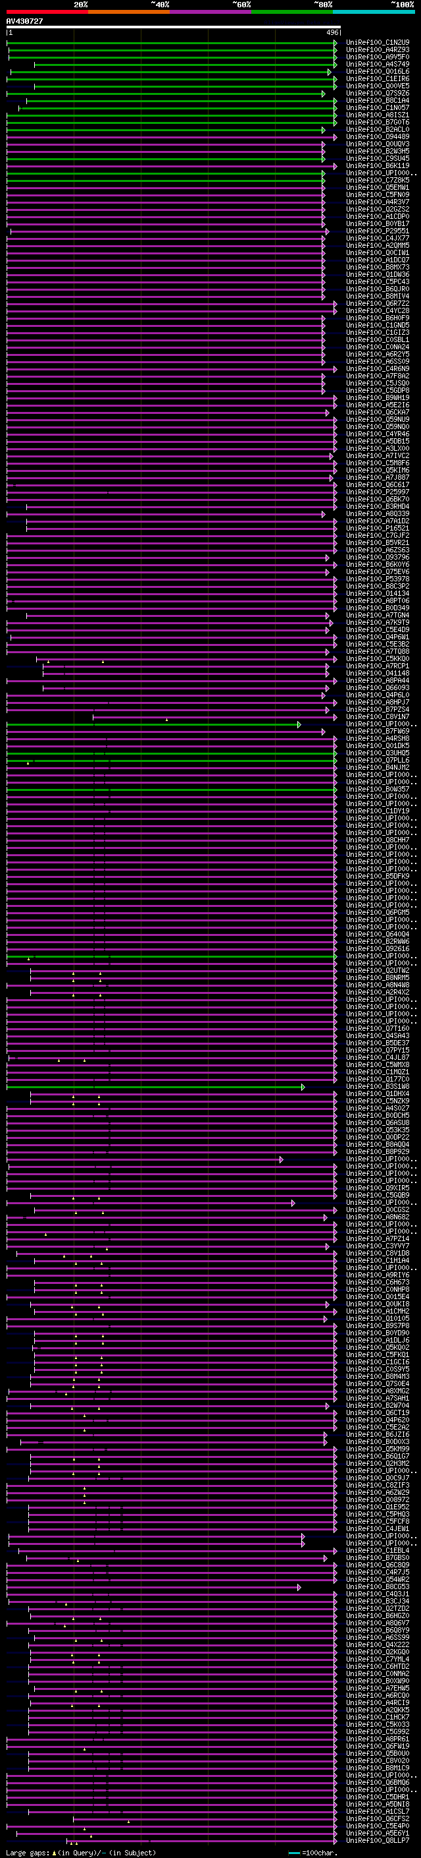
Task: Select the UniRef100_B5DFK9 label
Action: pyautogui.click(x=378, y=877)
